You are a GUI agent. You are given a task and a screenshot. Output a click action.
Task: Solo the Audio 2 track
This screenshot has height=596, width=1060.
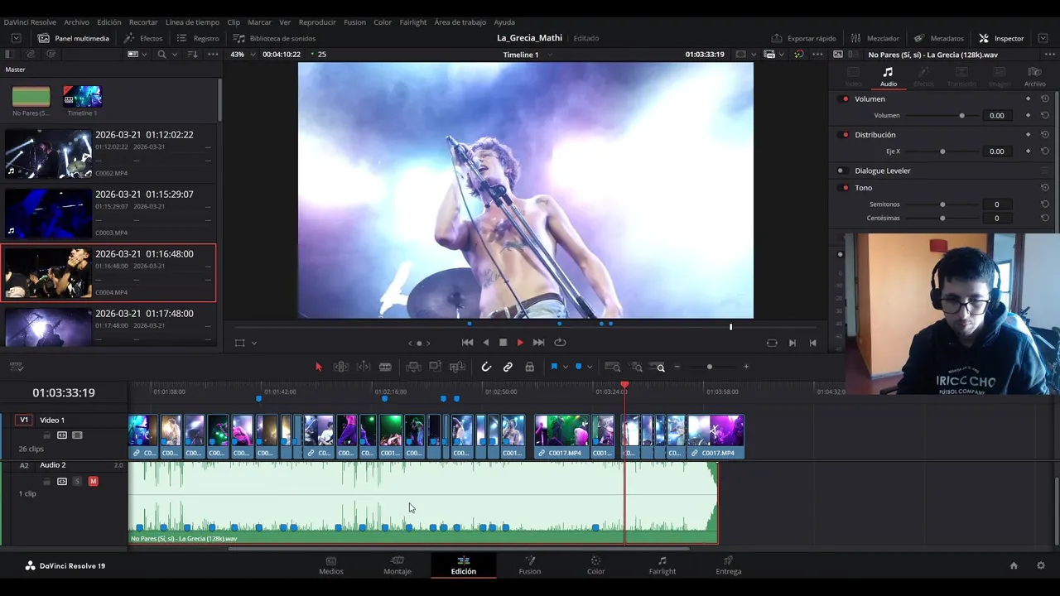(x=77, y=481)
